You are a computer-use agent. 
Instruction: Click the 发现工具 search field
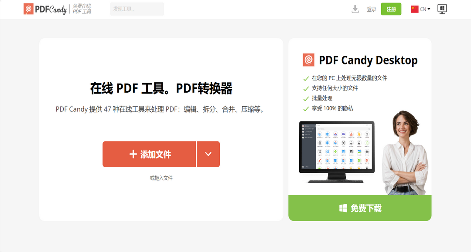pos(137,9)
